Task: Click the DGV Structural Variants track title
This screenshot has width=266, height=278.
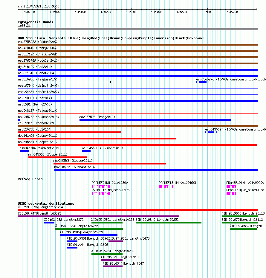Action: 111,38
